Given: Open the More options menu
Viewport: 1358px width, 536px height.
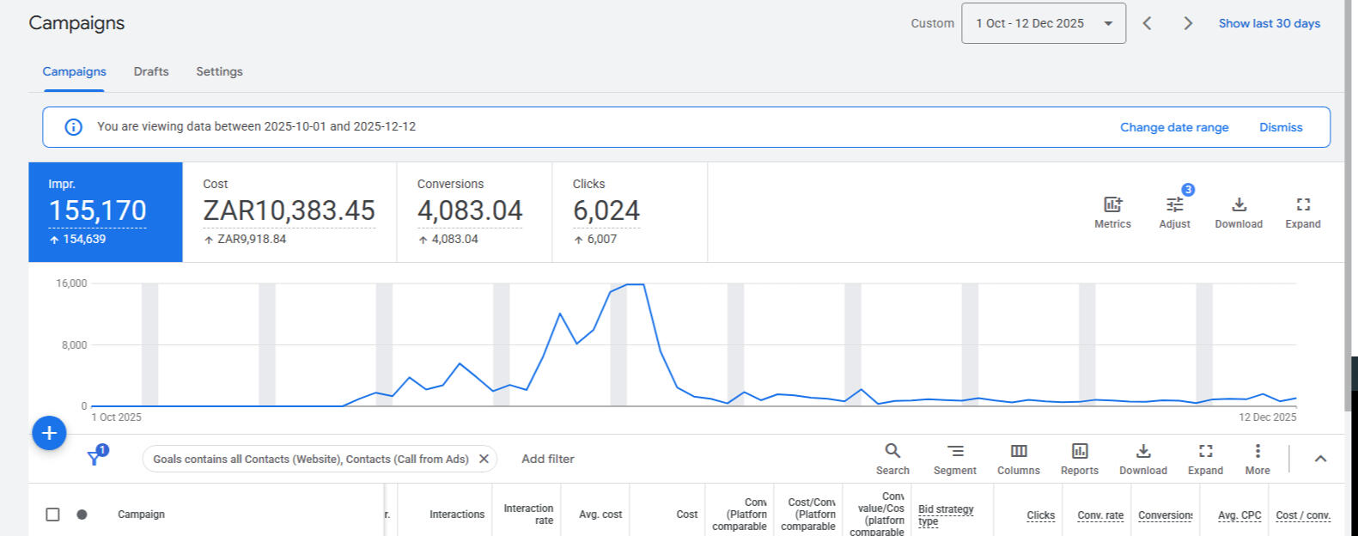Looking at the screenshot, I should pos(1257,451).
